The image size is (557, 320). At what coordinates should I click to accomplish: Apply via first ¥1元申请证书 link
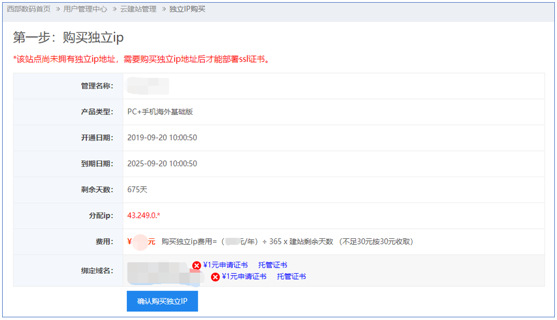point(225,265)
